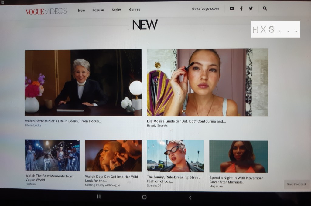Follow the Go to Vogue.com link
This screenshot has height=206, width=311.
[205, 9]
